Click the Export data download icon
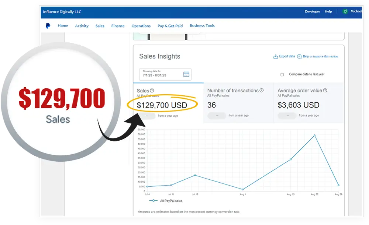This screenshot has height=225, width=369. click(275, 56)
